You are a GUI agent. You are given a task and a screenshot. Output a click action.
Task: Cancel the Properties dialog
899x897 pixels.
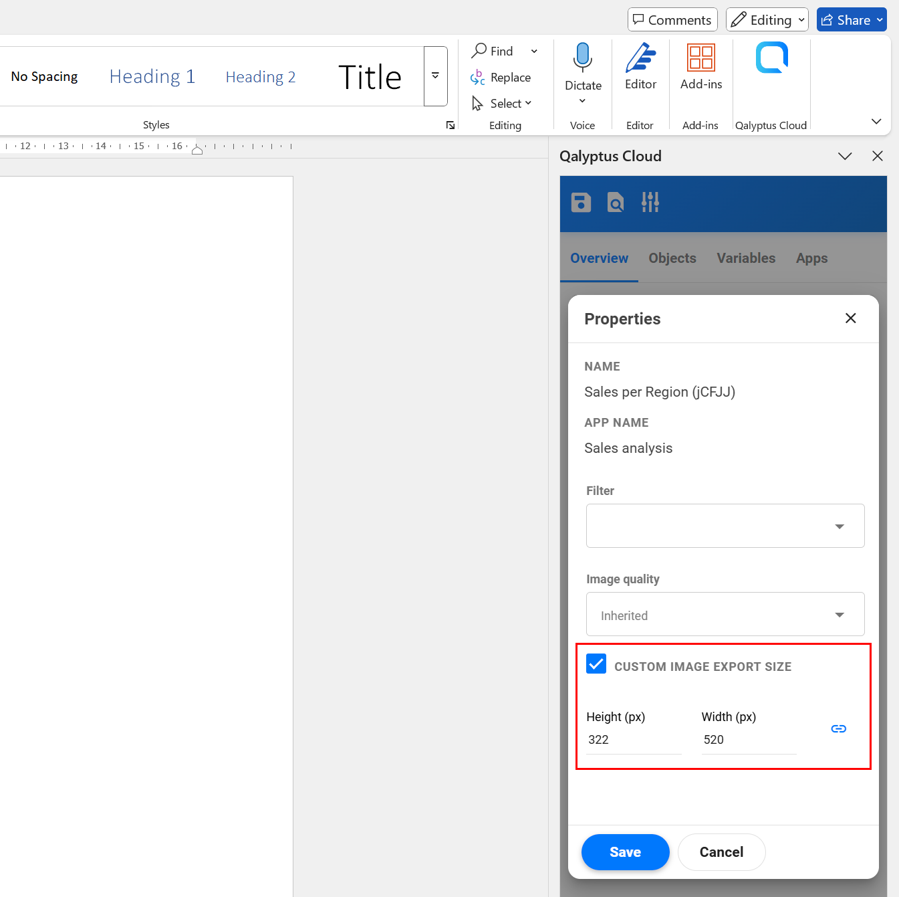721,852
